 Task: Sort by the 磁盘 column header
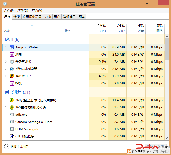pyautogui.click(x=136, y=29)
